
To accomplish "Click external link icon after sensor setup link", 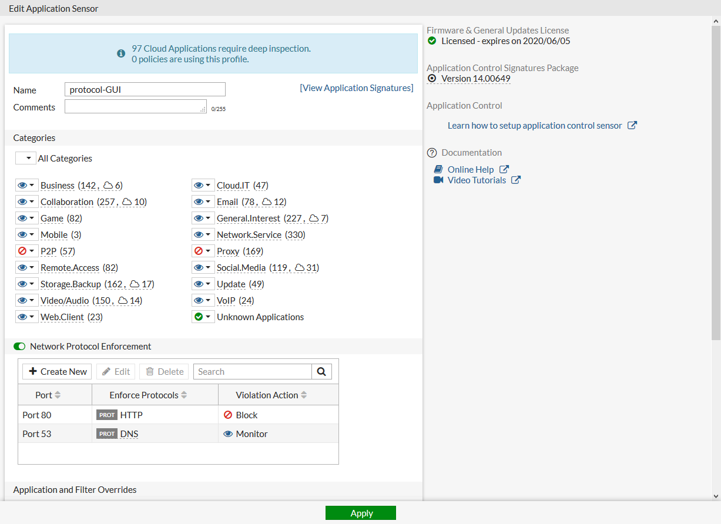I will tap(632, 125).
